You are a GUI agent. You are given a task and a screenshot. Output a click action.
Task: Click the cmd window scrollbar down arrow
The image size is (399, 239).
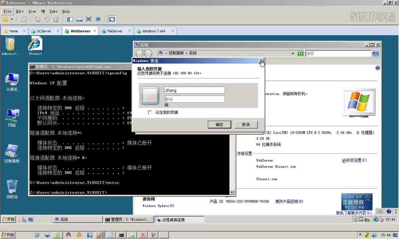(232, 192)
